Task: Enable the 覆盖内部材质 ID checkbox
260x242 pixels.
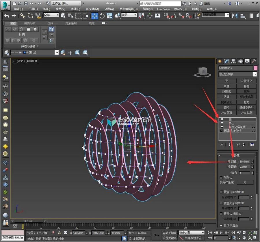Action: pyautogui.click(x=221, y=192)
